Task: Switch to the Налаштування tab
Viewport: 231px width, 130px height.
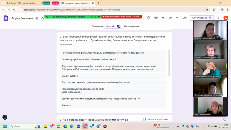Action: 131,26
